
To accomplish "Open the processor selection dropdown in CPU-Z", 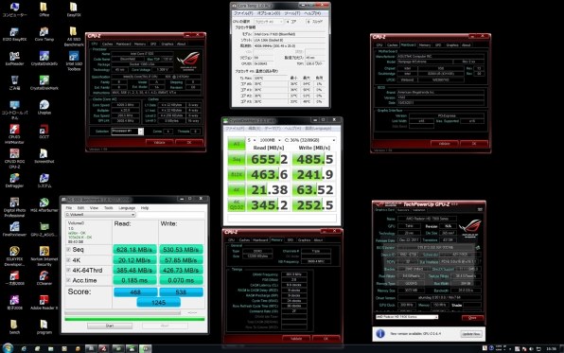I will 128,132.
